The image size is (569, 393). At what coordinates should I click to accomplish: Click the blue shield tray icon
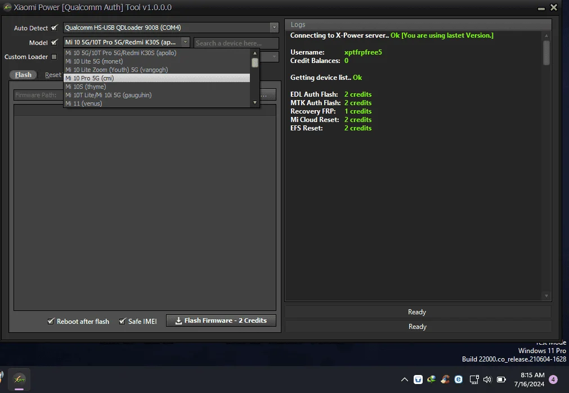418,380
